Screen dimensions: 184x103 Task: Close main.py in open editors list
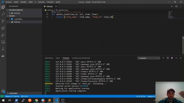pyautogui.click(x=10, y=13)
